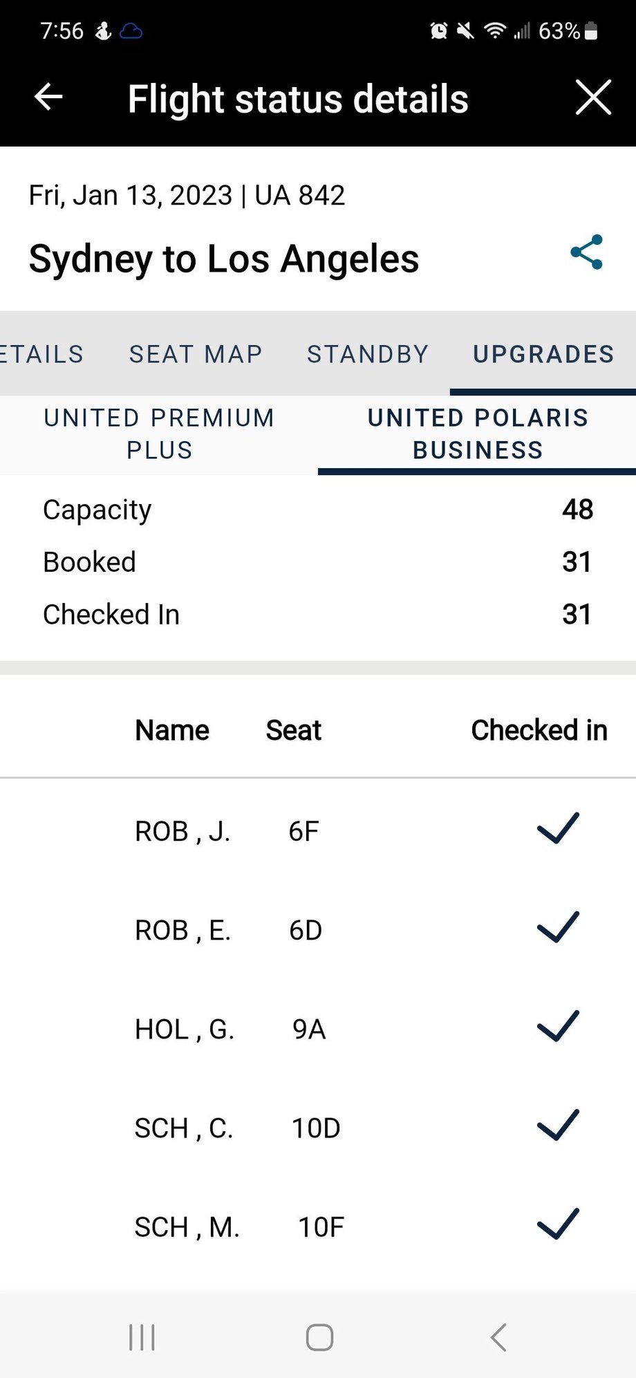Tap the checkmark beside seat 10D
Screen dimensions: 636x1378
(558, 1125)
